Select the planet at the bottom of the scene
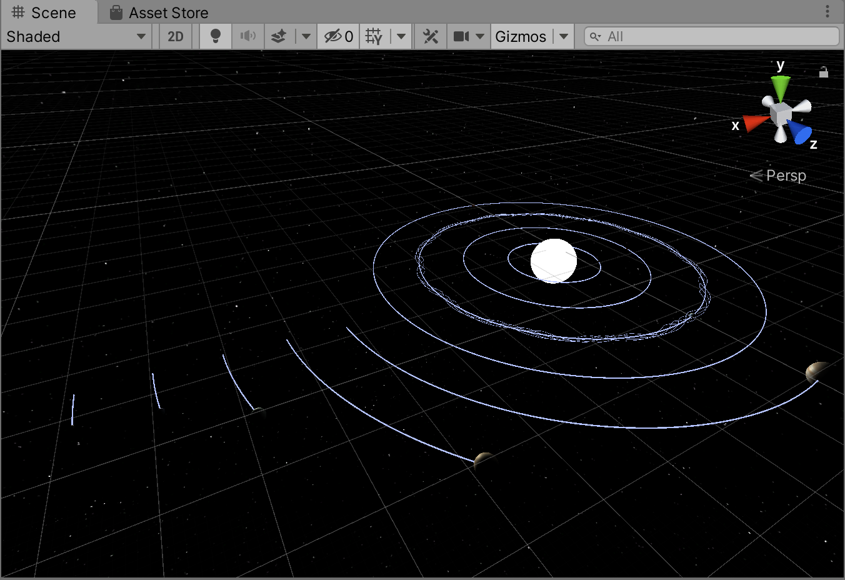 483,461
